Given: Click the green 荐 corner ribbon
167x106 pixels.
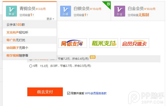Looking at the screenshot, I should (x=108, y=4).
